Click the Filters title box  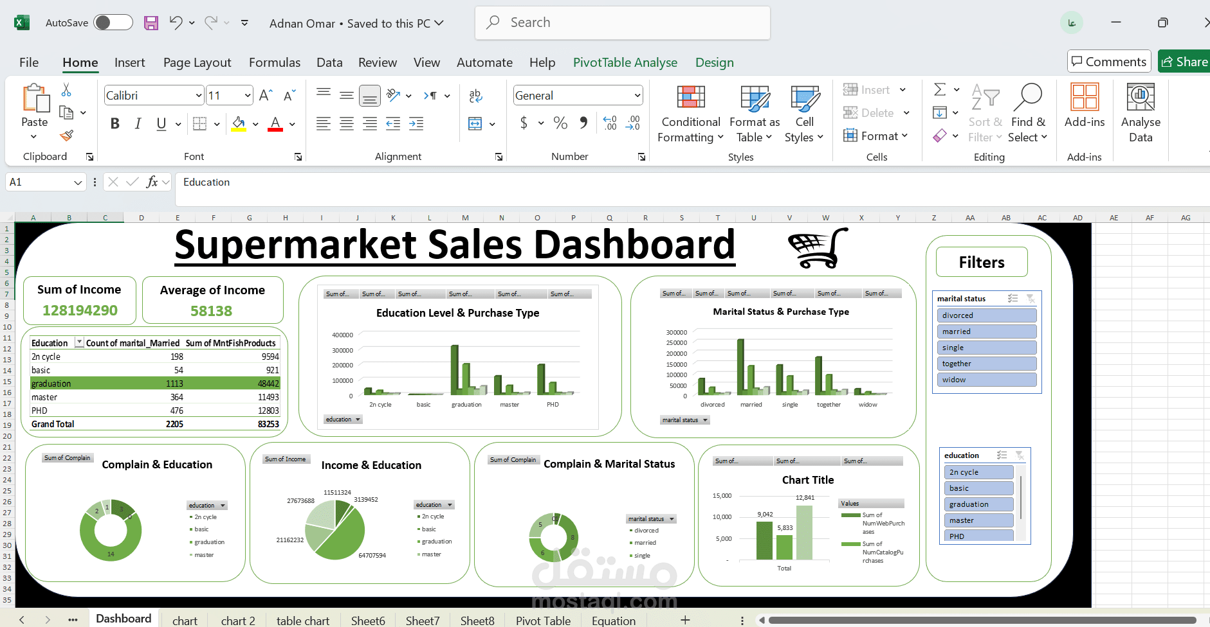coord(982,262)
